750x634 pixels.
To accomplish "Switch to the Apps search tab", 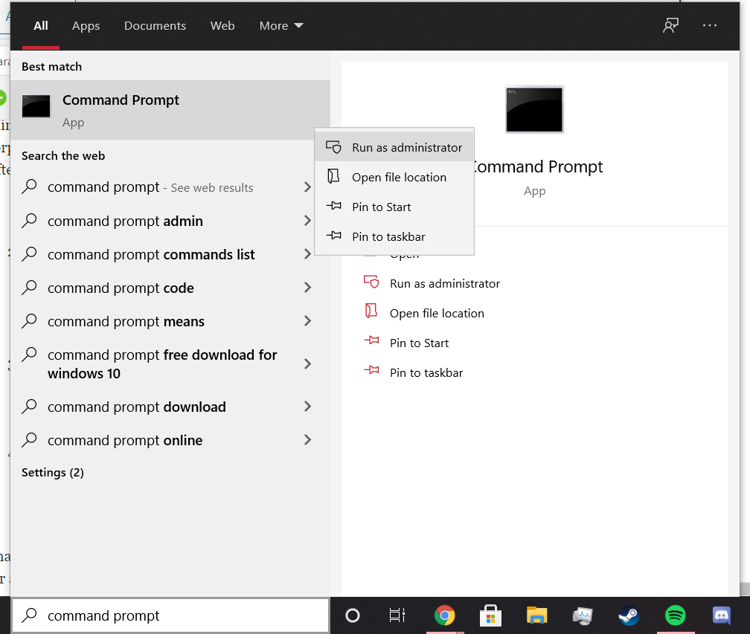I will tap(86, 25).
